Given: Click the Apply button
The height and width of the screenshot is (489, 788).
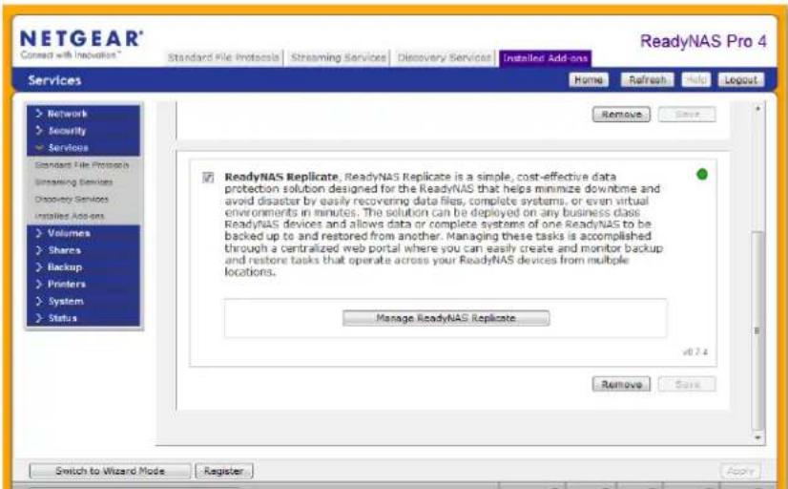Looking at the screenshot, I should click(740, 471).
